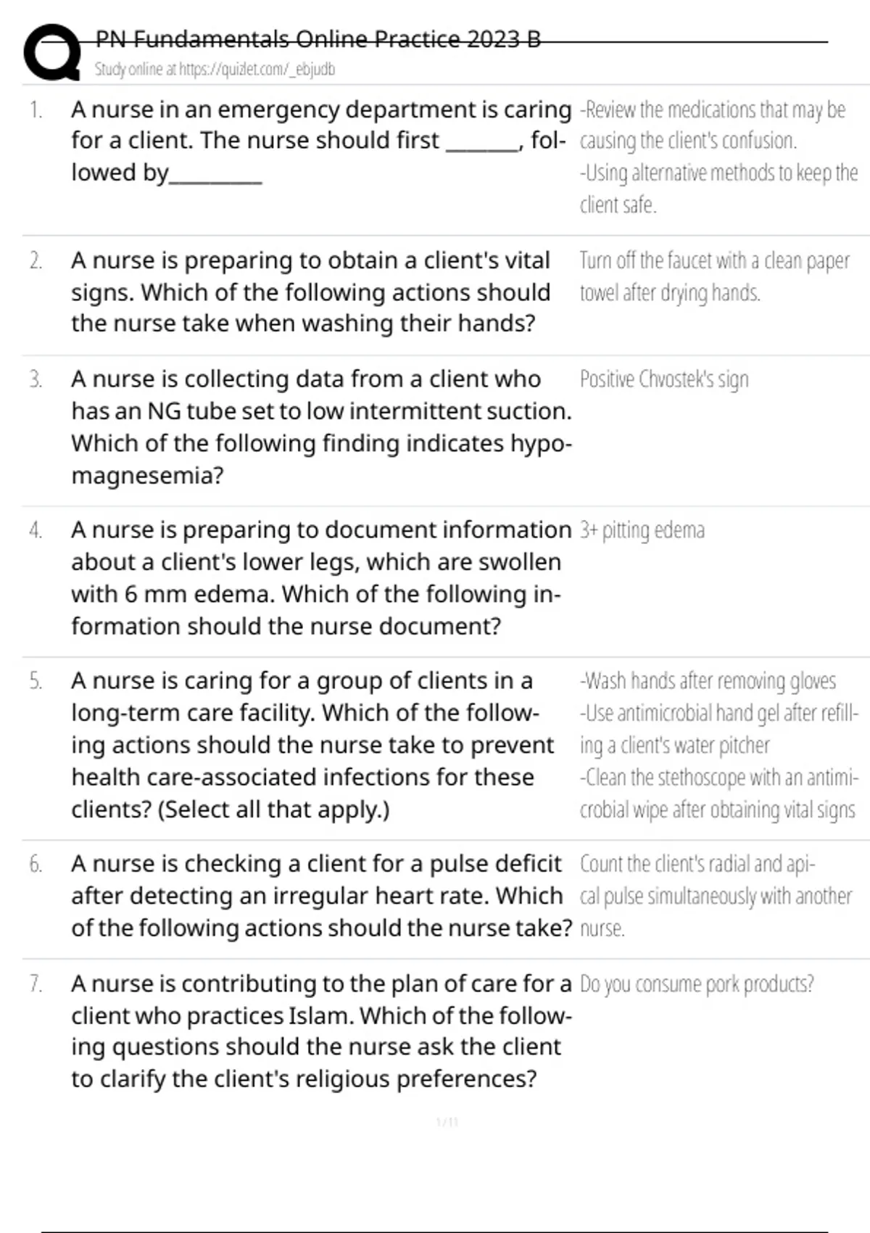The image size is (870, 1233).
Task: Select the hand washing vital signs question
Action: click(x=310, y=292)
